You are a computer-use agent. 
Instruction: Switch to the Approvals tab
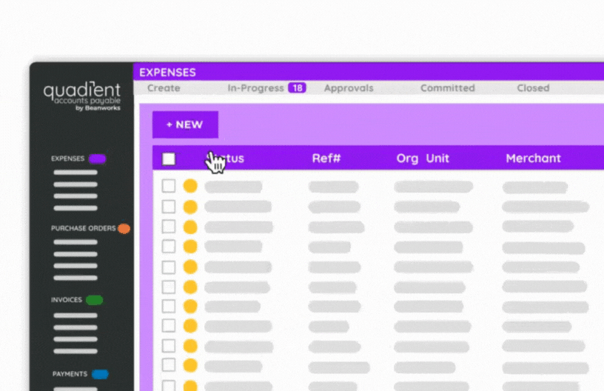click(x=349, y=88)
